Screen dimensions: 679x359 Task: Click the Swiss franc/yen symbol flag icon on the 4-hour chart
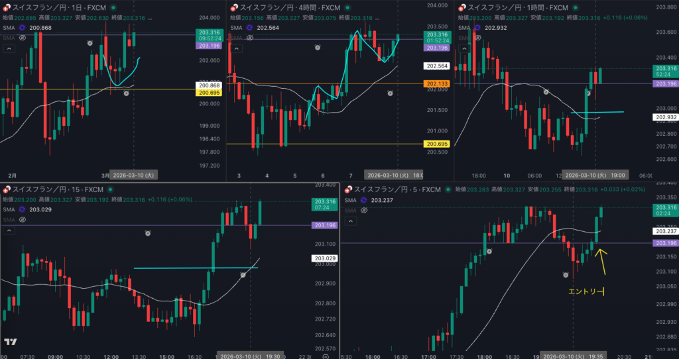[233, 7]
